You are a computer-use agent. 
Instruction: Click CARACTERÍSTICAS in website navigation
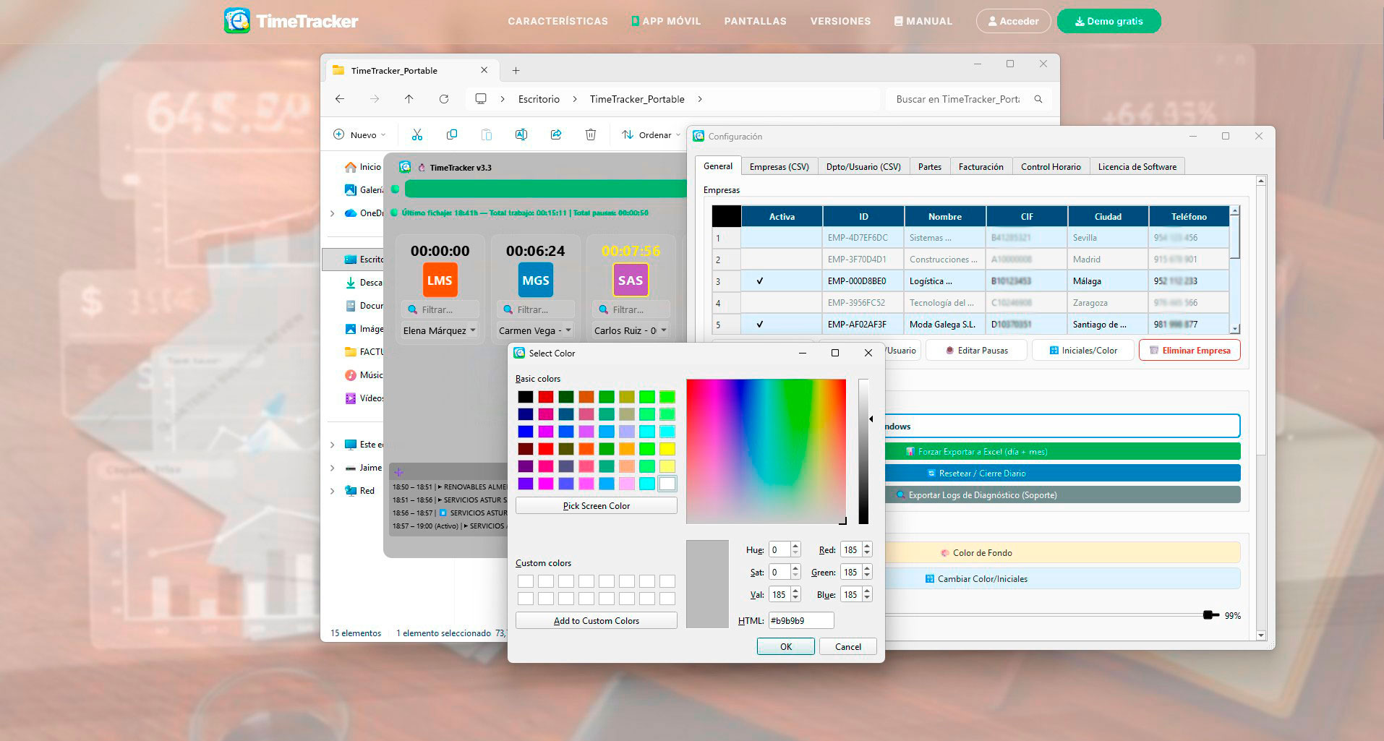(558, 21)
